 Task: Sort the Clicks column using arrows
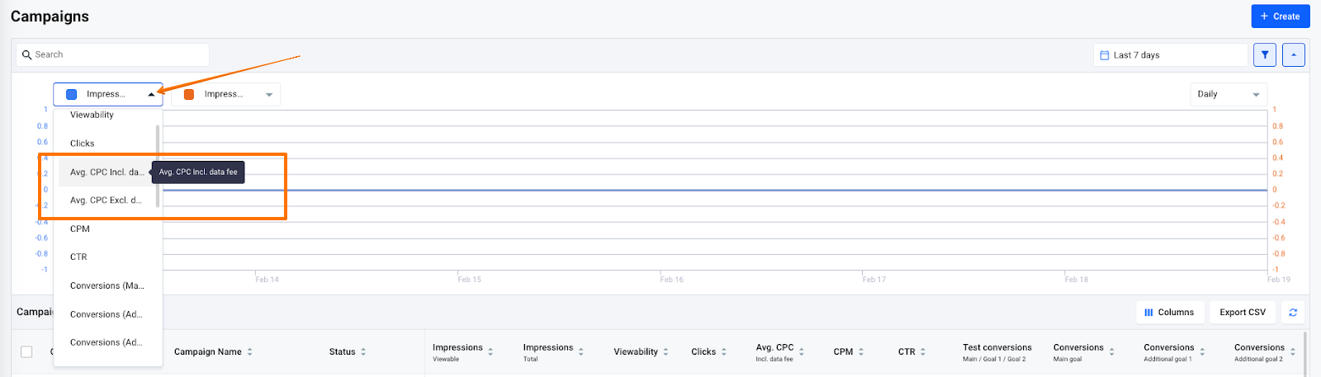point(724,352)
